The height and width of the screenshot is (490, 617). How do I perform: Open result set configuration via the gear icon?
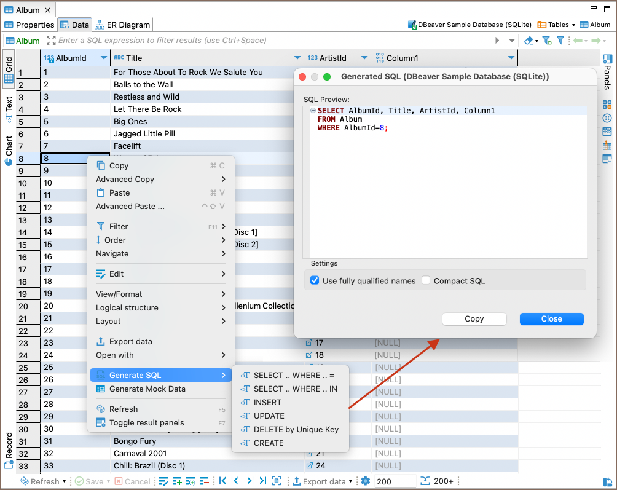[x=365, y=481]
